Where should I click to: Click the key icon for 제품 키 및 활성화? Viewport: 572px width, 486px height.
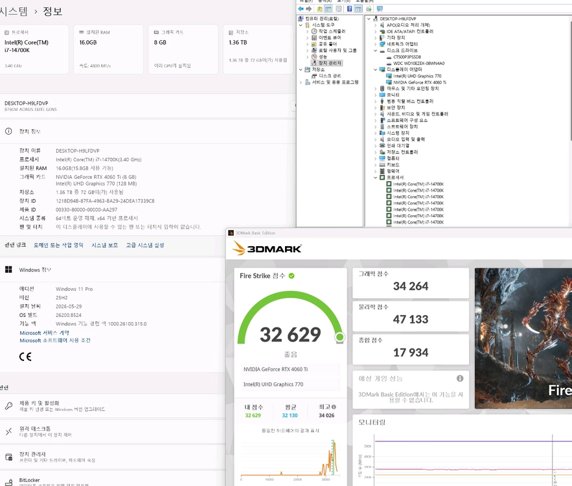tap(9, 406)
